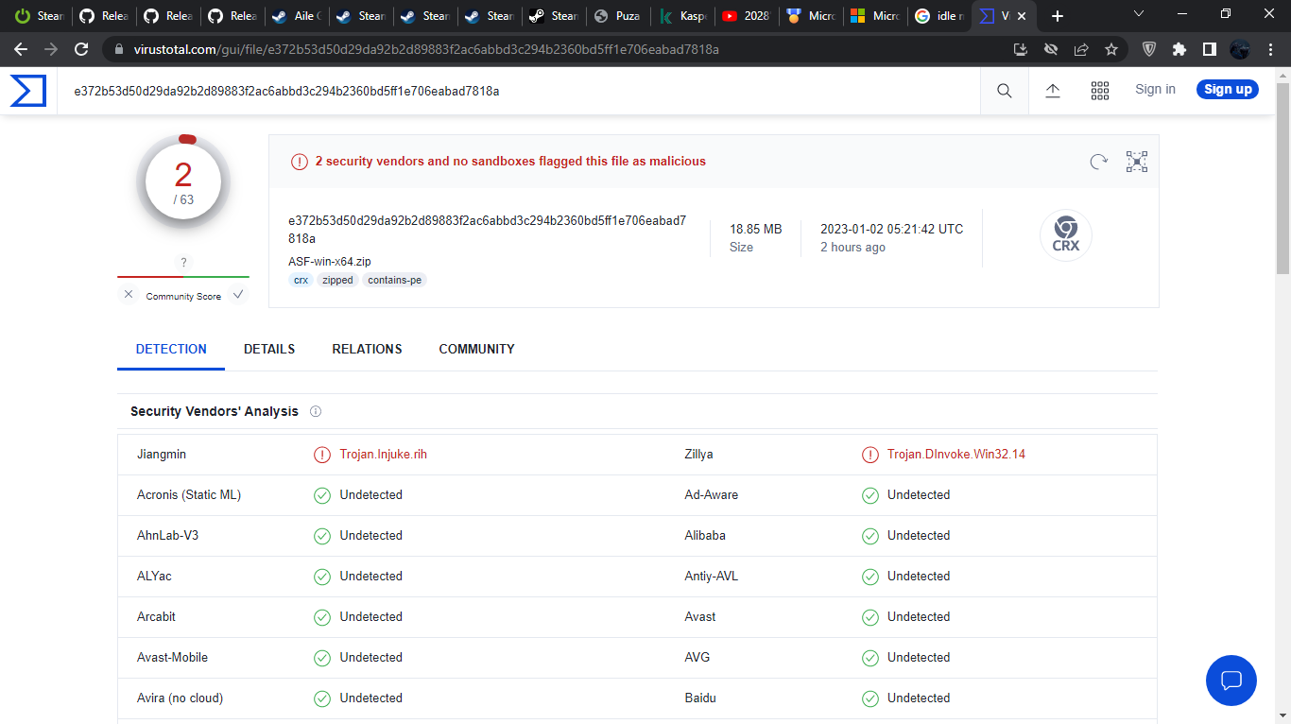Click the alert icon beside Trojan.Injuke.rih
This screenshot has height=724, width=1291.
pos(322,455)
